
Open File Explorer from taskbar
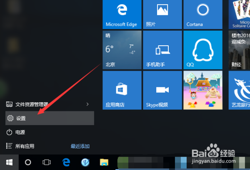[104, 163]
